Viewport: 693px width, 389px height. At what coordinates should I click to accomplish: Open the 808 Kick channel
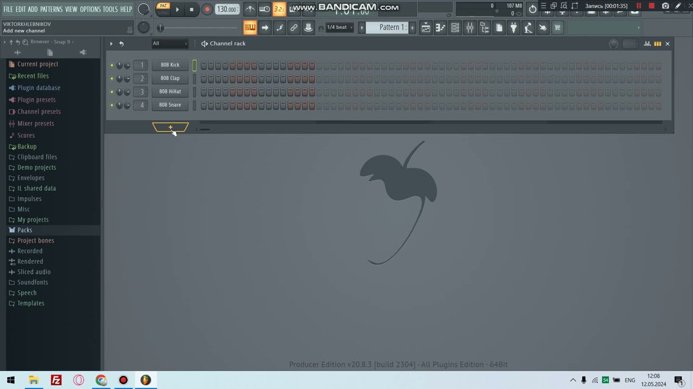[x=170, y=65]
